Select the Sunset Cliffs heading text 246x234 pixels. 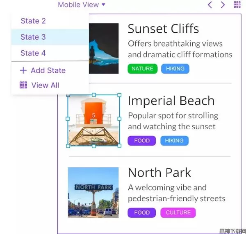[163, 29]
